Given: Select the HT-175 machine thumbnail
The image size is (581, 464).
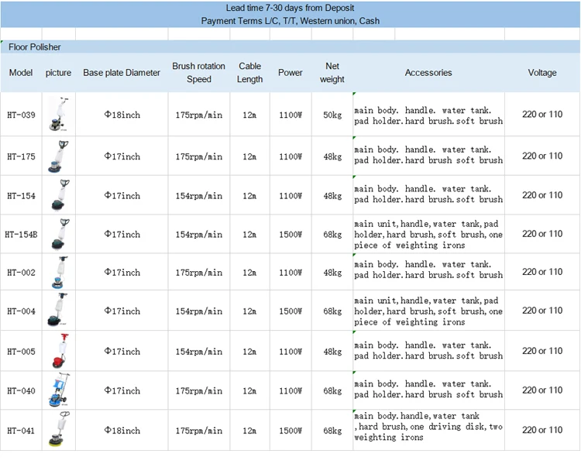Looking at the screenshot, I should click(58, 156).
